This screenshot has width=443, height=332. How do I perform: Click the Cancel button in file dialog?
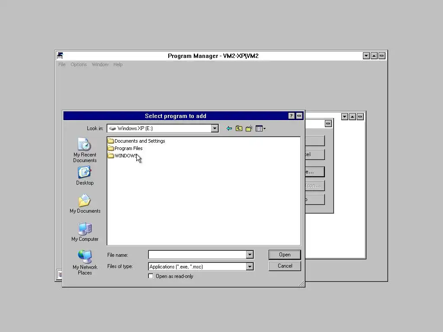coord(285,266)
